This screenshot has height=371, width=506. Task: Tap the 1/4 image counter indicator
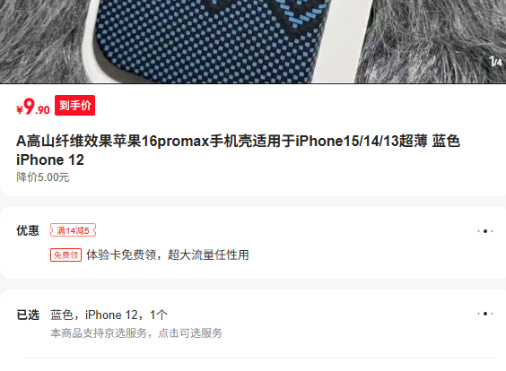495,61
